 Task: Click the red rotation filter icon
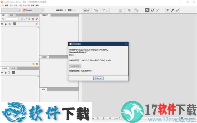(33, 19)
